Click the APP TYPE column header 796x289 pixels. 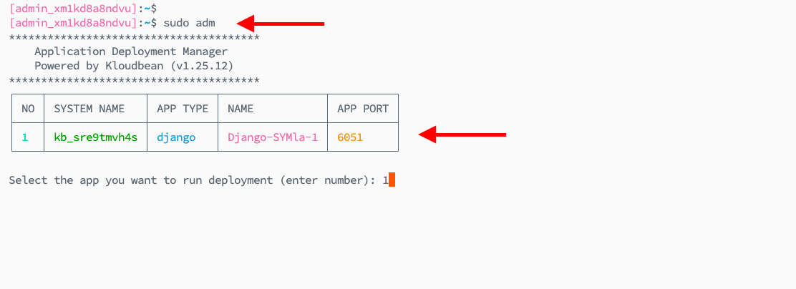coord(183,109)
